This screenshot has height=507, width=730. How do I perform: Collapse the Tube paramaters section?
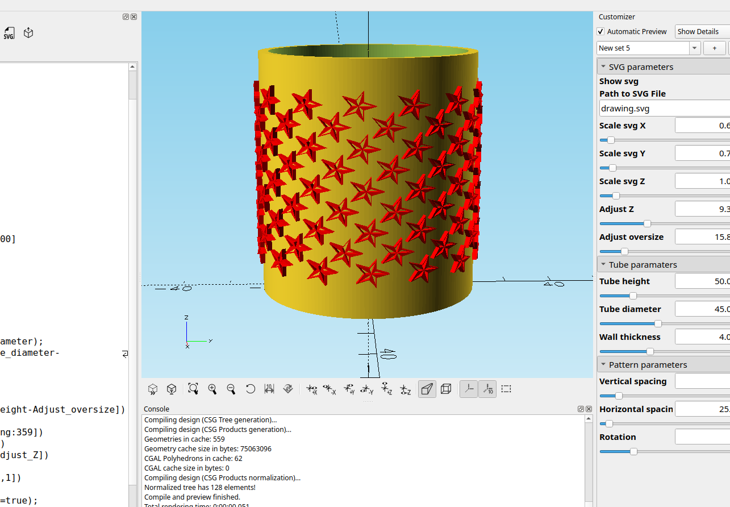point(603,264)
